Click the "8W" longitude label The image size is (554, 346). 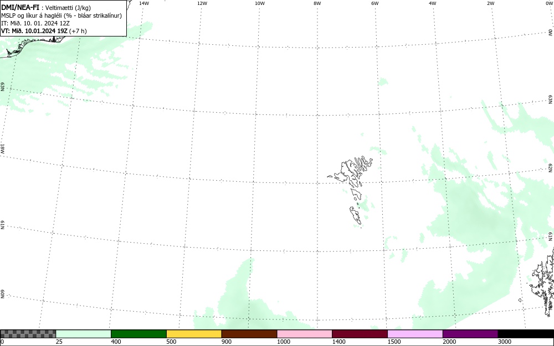coord(317,3)
